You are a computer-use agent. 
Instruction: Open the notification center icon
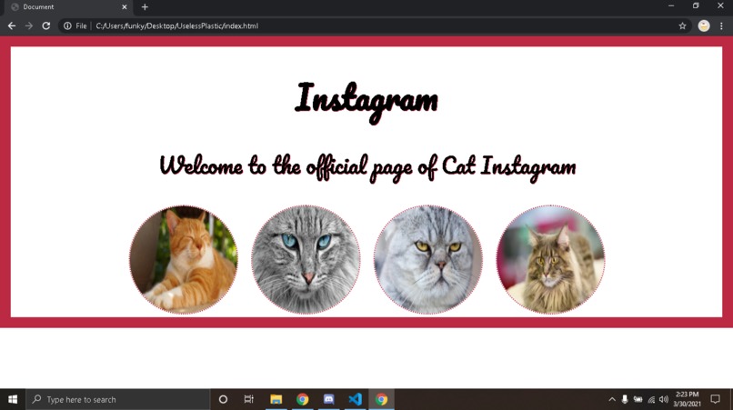(x=715, y=399)
